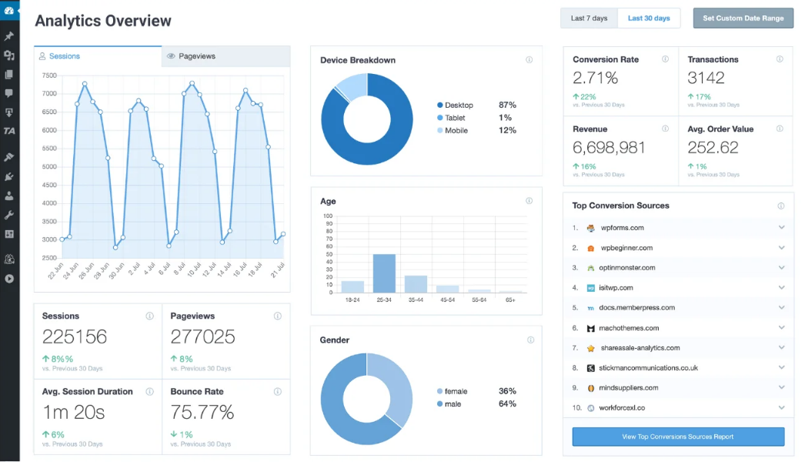This screenshot has width=805, height=462.
Task: Click Set Custom Date Range
Action: 743,18
